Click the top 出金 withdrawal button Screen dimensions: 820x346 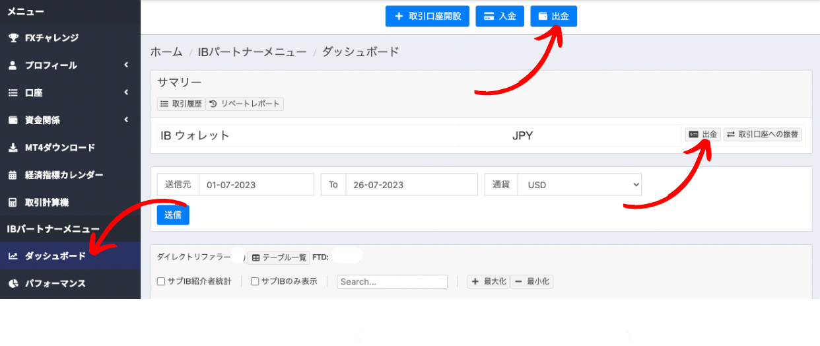pyautogui.click(x=553, y=16)
